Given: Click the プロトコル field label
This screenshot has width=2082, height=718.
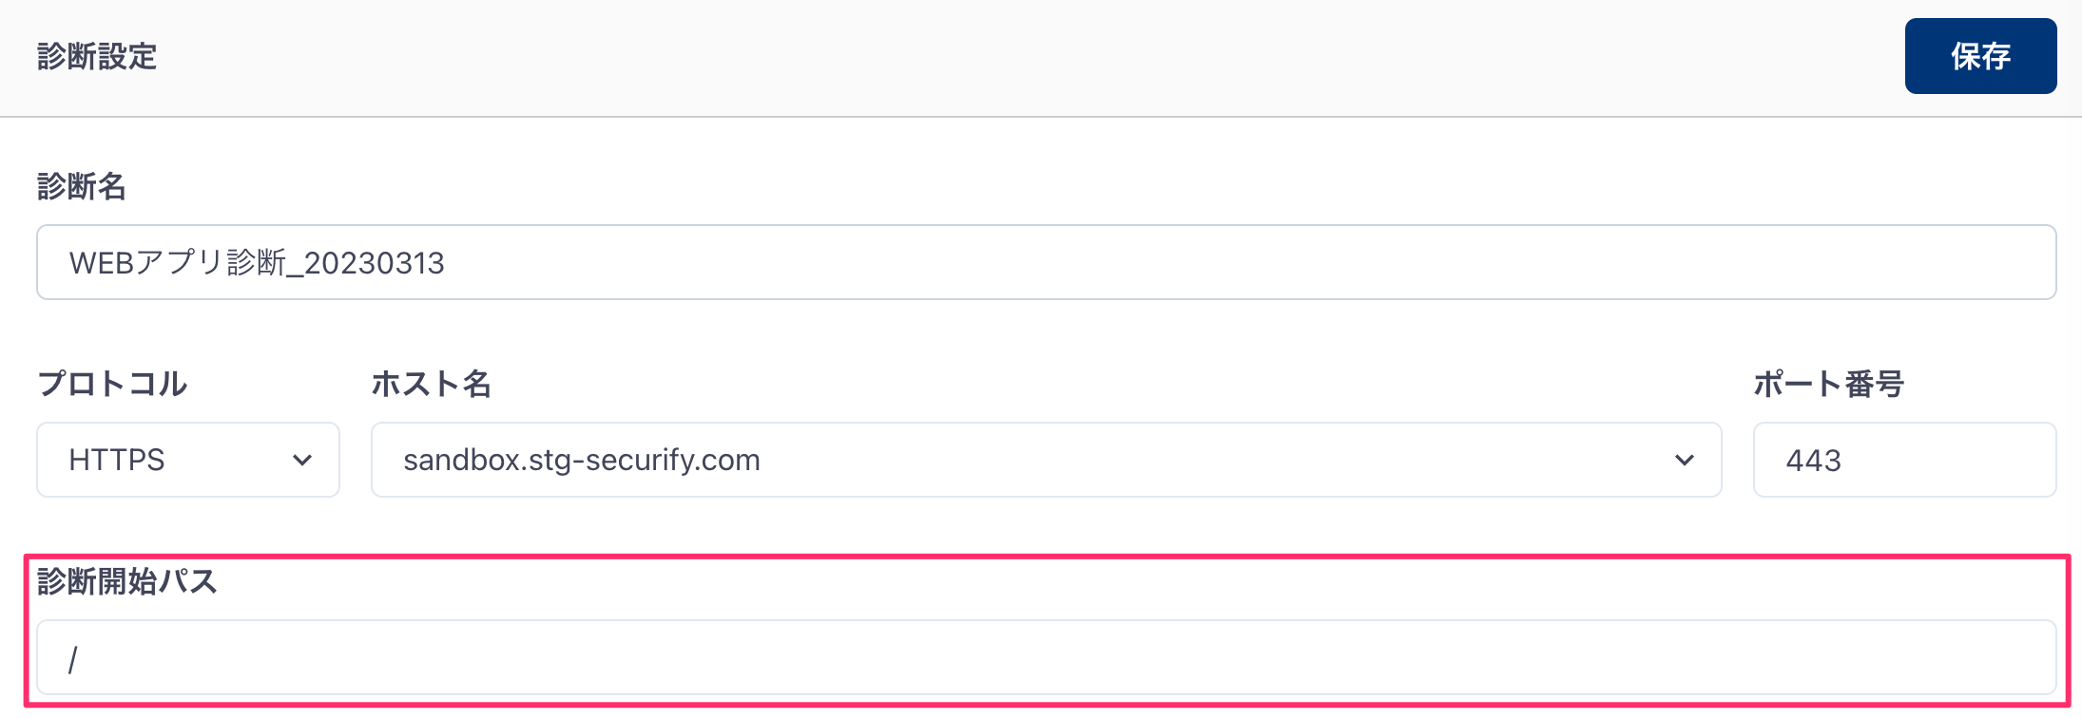Looking at the screenshot, I should [112, 384].
